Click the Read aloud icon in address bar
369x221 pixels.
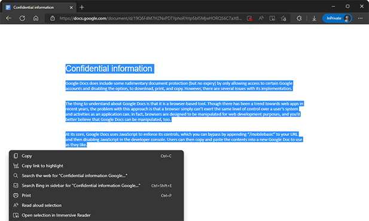pos(261,19)
